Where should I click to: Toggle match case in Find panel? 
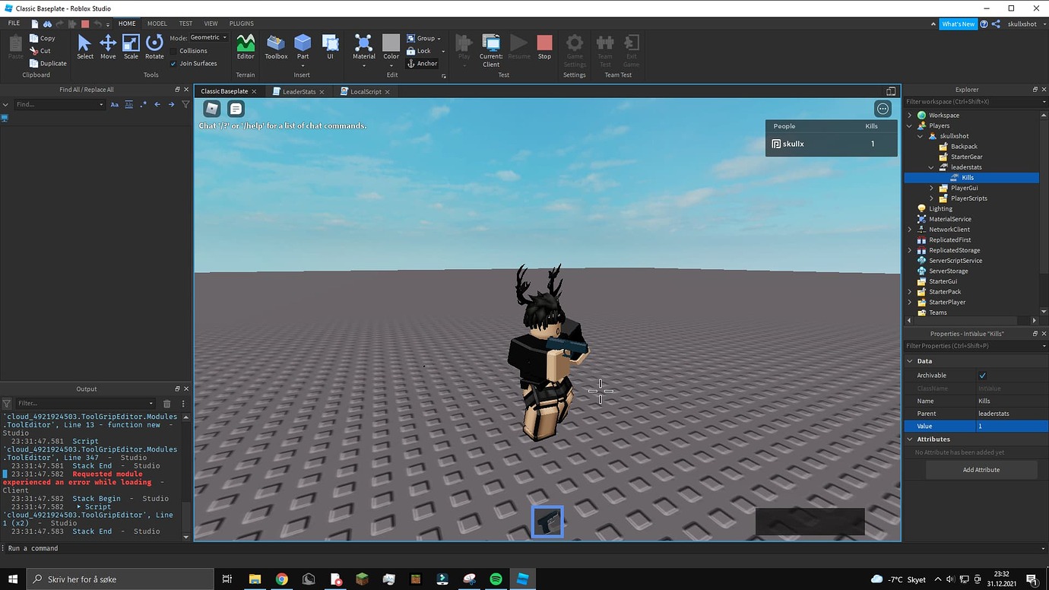pos(115,105)
